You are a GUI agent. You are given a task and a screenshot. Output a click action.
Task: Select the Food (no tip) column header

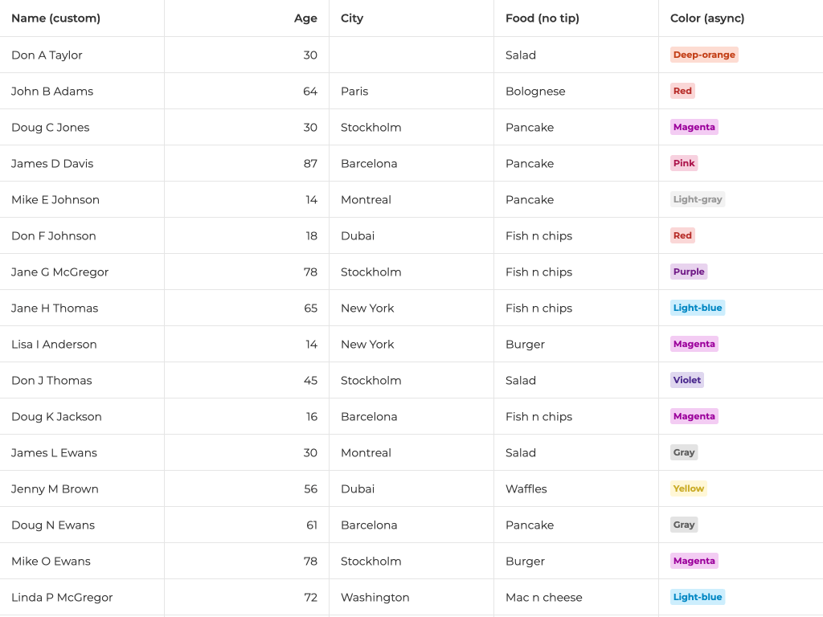(x=542, y=18)
